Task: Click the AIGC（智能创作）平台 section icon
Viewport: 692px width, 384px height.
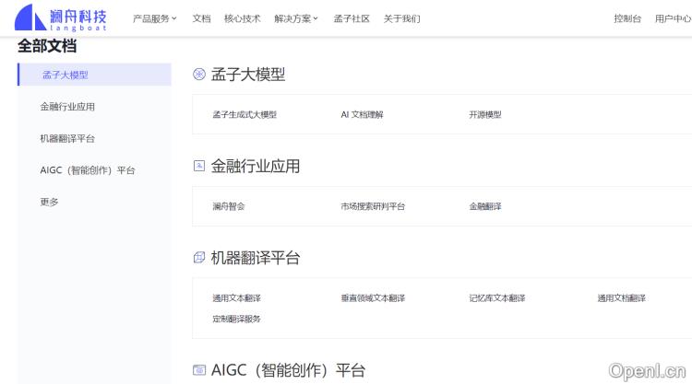Action: click(199, 370)
